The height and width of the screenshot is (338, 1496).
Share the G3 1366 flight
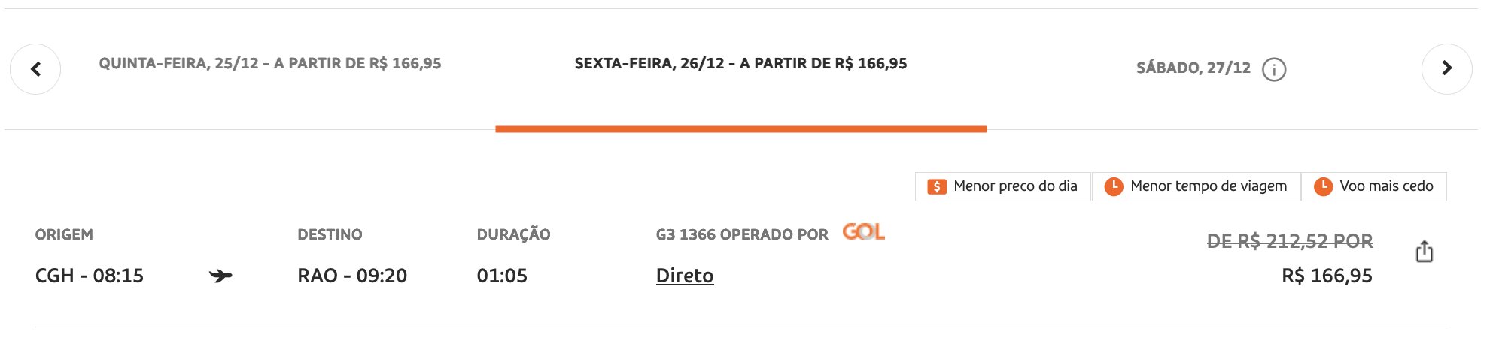click(1424, 252)
